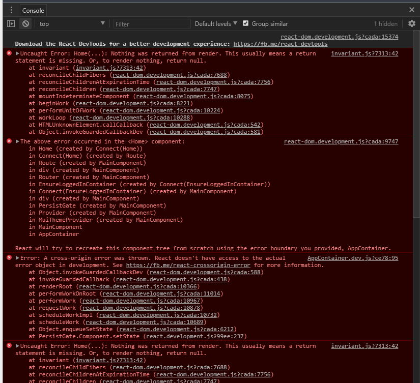This screenshot has height=383, width=420.
Task: Expand the cross-origin error message
Action: click(x=17, y=258)
